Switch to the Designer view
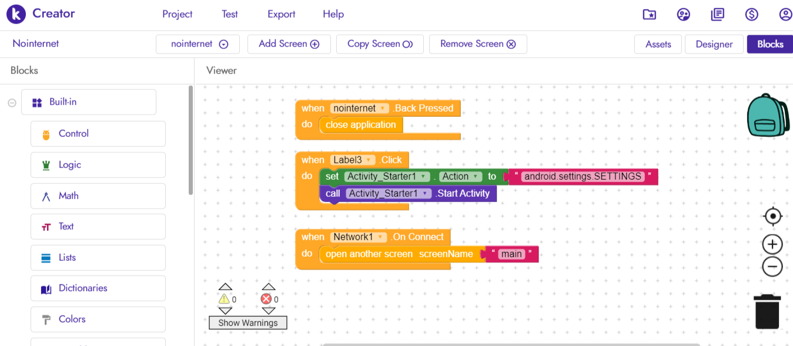This screenshot has height=346, width=793. pyautogui.click(x=714, y=44)
